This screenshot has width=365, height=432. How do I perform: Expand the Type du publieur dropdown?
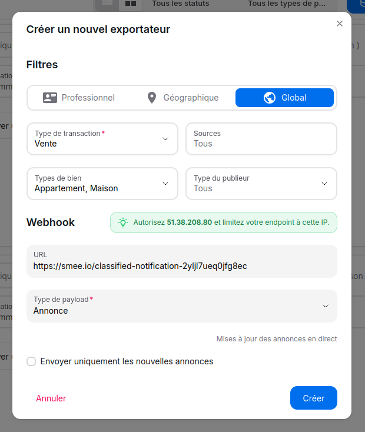click(261, 184)
